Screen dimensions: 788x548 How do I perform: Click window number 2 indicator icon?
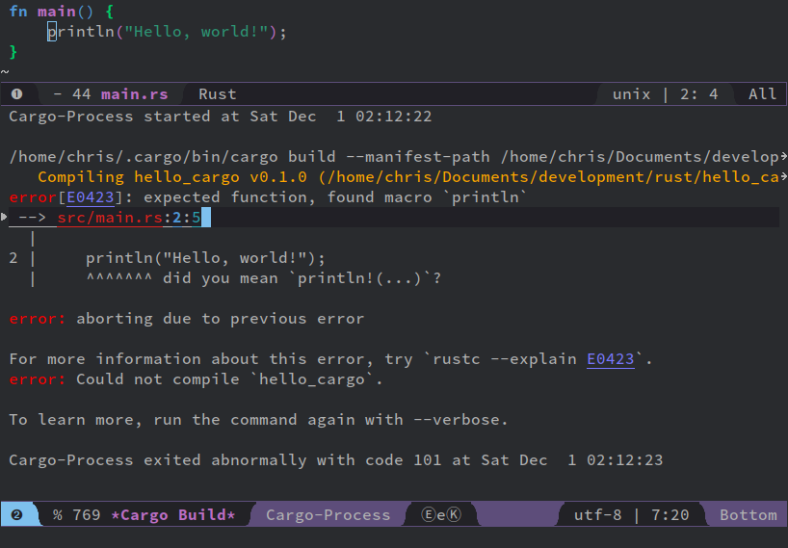pos(16,515)
